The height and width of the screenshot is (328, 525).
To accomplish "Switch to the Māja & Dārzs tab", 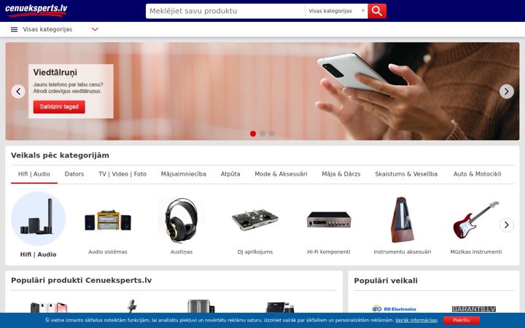I will point(341,174).
